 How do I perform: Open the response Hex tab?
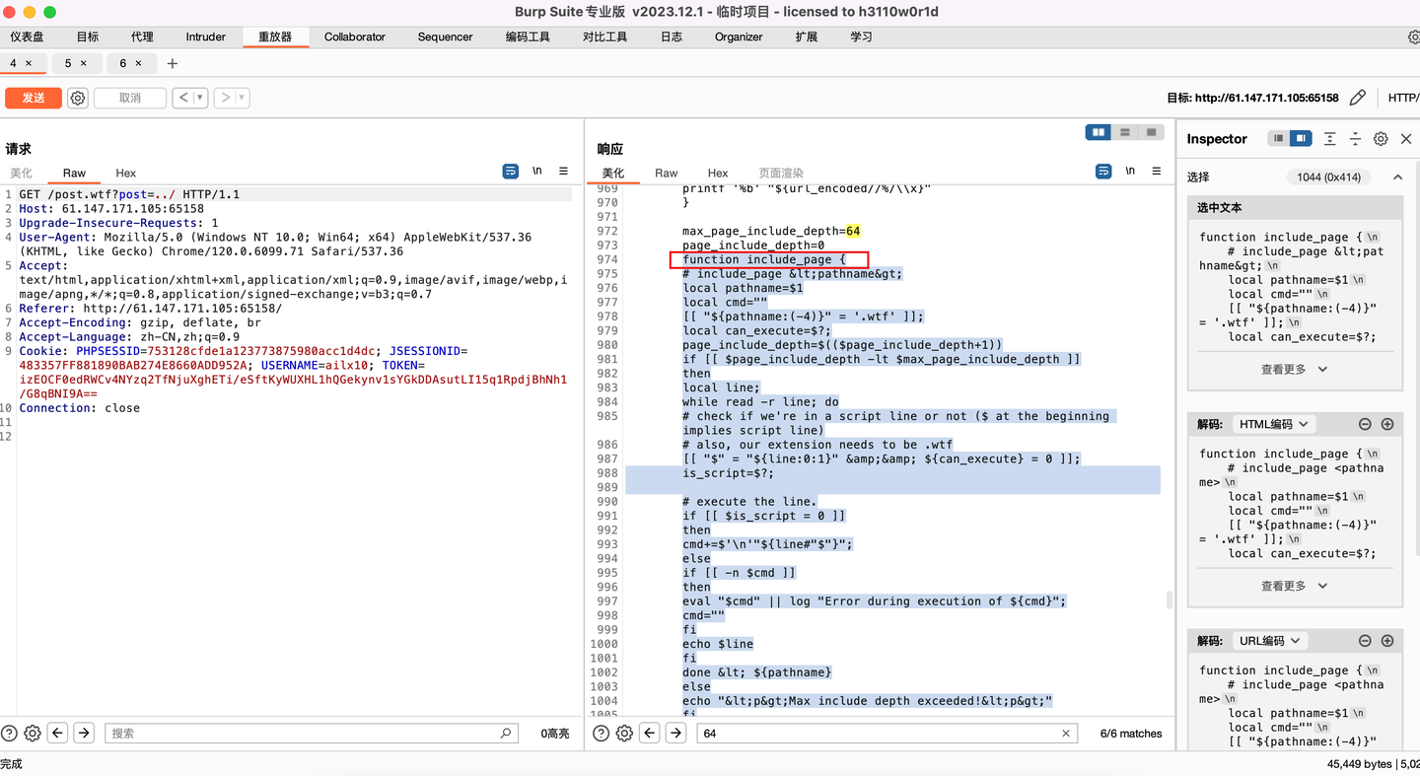(x=717, y=173)
